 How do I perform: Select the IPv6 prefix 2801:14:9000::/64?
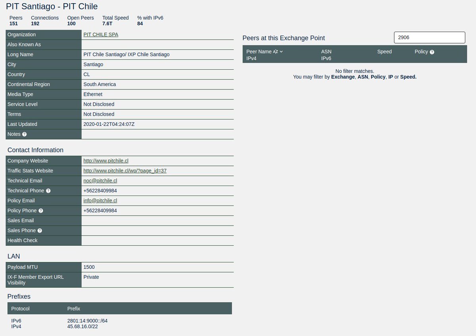pyautogui.click(x=87, y=321)
